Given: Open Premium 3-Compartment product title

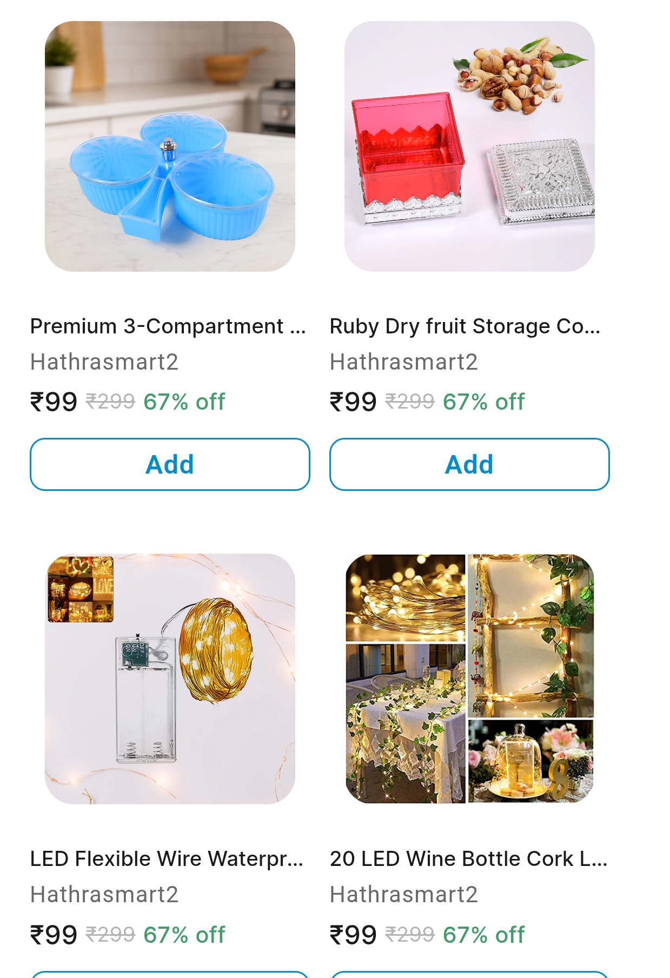Looking at the screenshot, I should click(168, 326).
